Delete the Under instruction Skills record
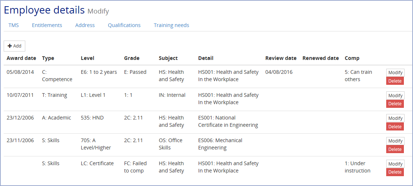Screen dimensions: 413x186 (x=395, y=172)
